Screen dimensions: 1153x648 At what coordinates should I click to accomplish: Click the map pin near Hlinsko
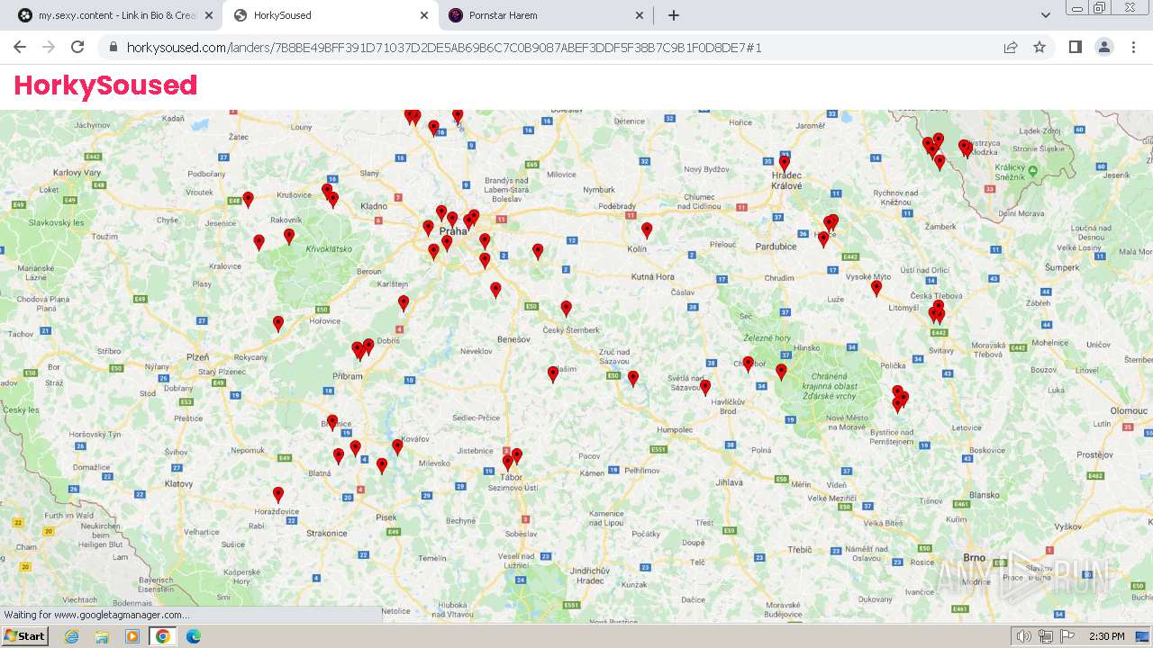[x=781, y=372]
